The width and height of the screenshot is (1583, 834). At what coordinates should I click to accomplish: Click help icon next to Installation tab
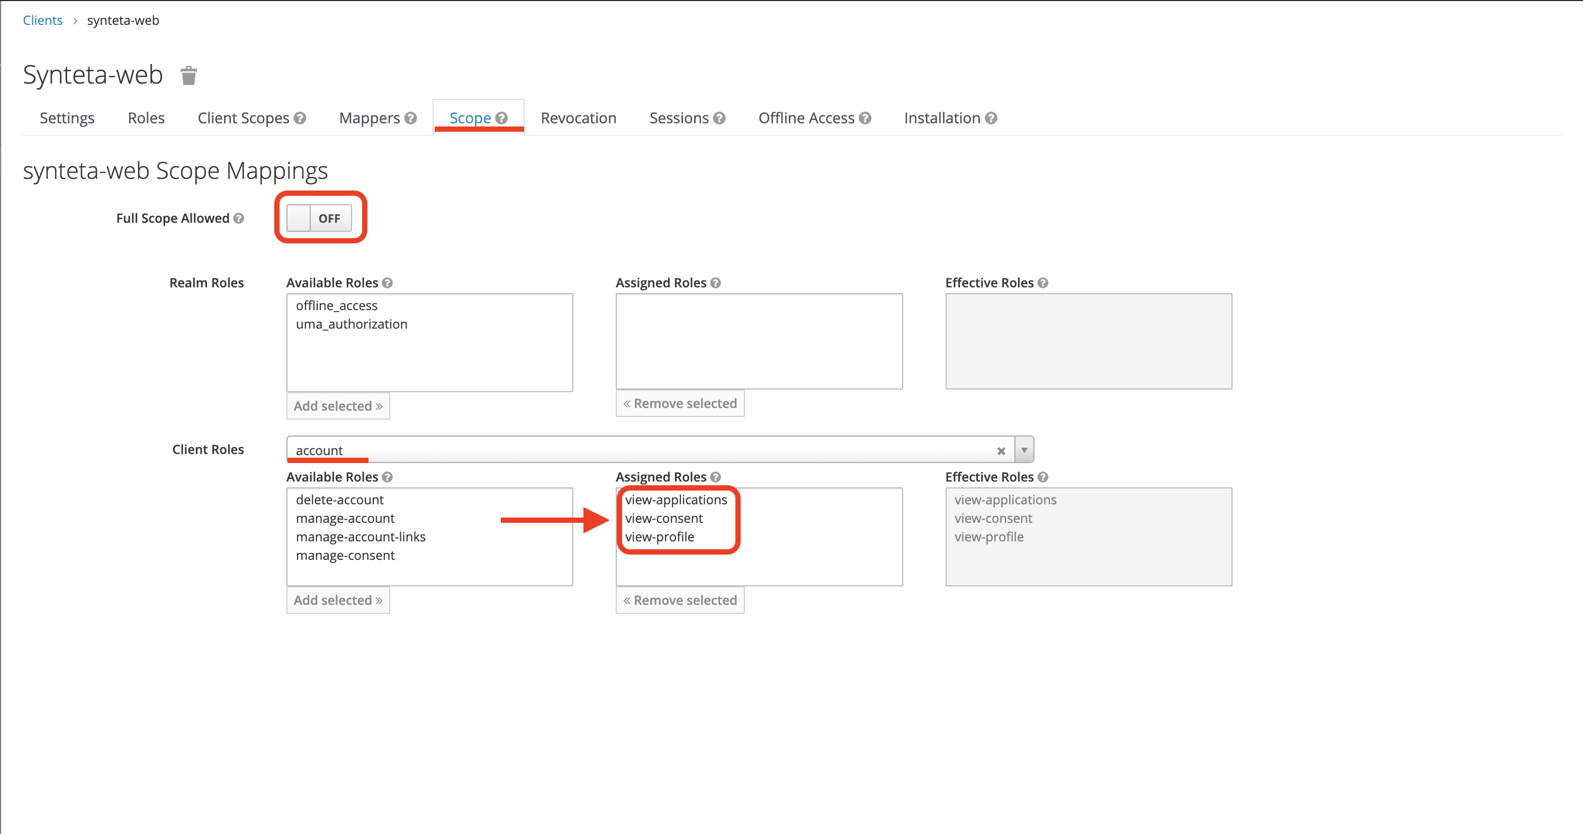pos(991,118)
